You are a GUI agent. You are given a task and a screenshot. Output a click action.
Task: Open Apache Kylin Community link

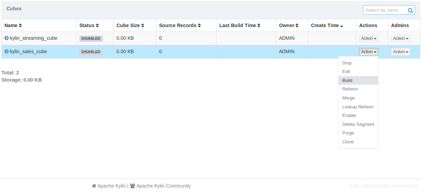164,186
